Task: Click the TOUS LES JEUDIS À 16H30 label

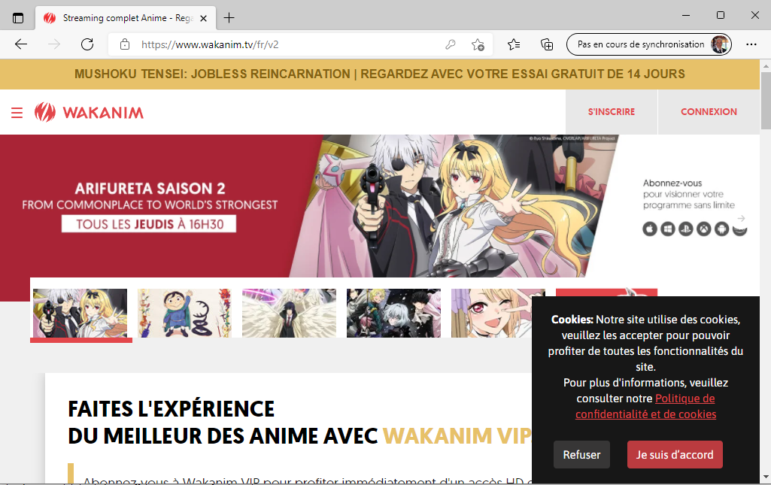Action: point(149,224)
